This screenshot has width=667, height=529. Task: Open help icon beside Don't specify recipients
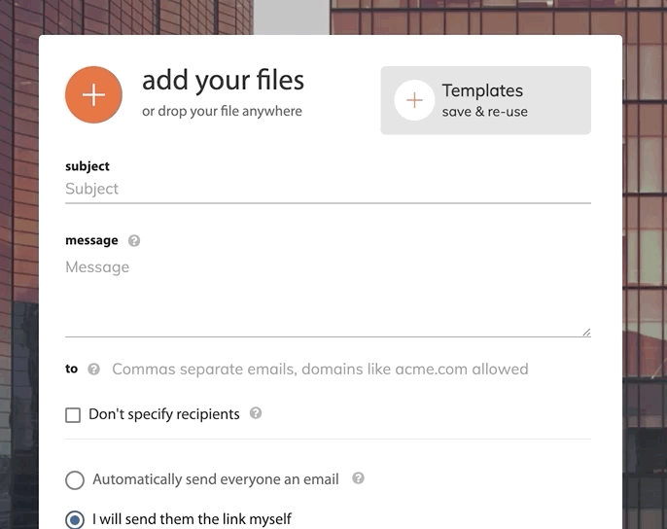[x=255, y=413]
